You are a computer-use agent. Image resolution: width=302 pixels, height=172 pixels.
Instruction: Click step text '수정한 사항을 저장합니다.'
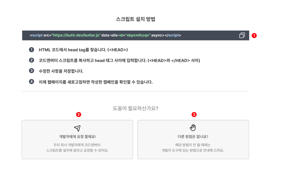[x=61, y=71]
